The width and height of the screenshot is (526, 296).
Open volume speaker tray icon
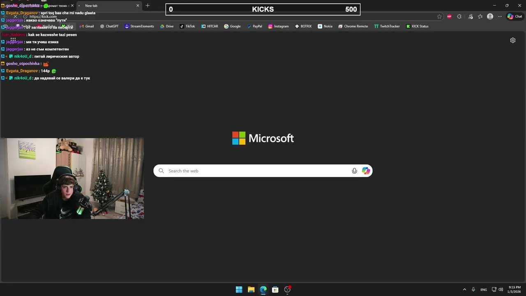click(501, 289)
